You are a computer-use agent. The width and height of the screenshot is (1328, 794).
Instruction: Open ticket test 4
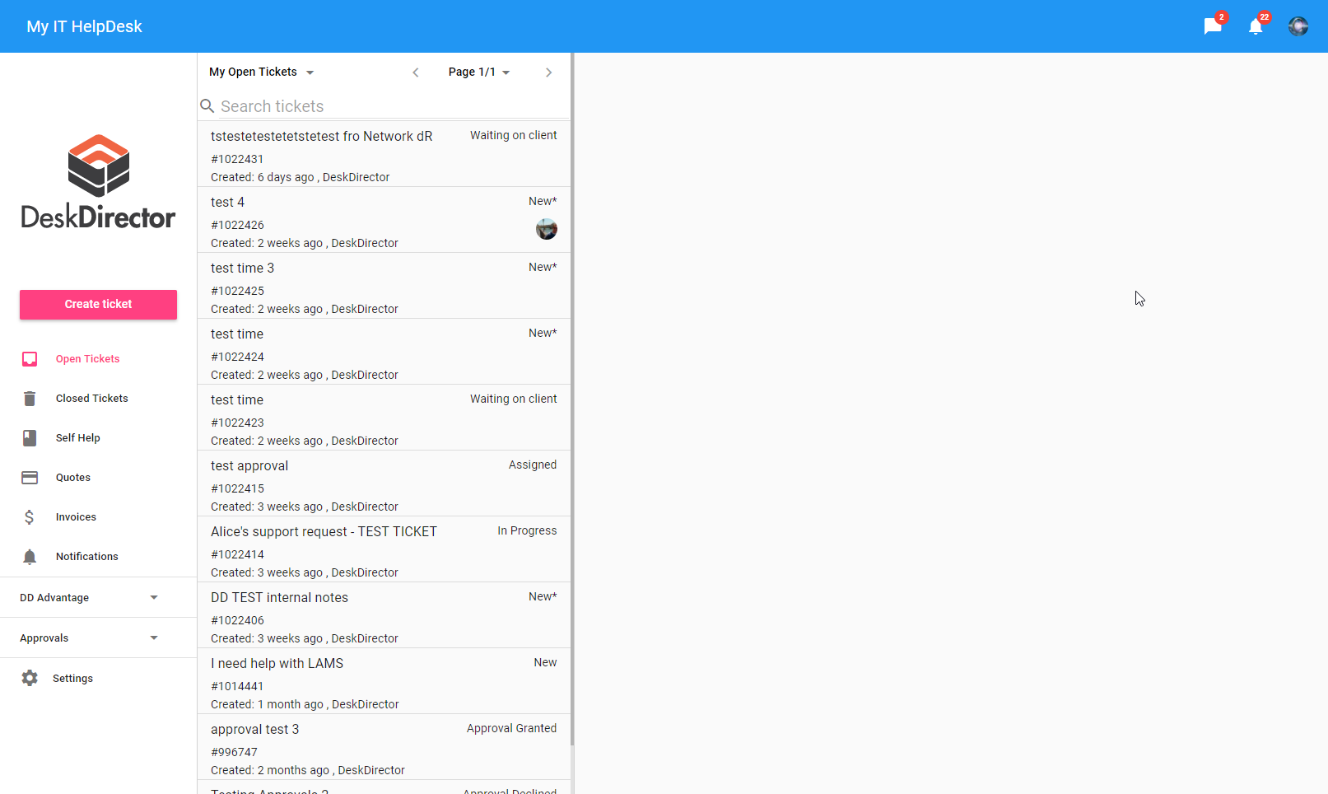click(384, 220)
